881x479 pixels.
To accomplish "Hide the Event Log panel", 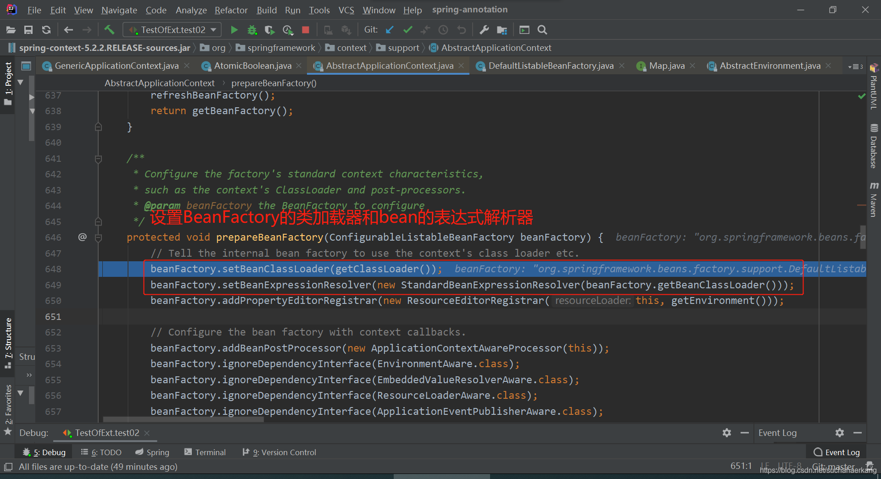I will (x=858, y=433).
